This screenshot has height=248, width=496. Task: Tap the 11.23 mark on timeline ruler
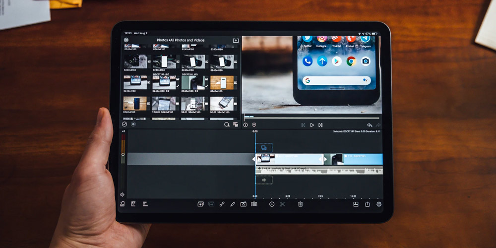coord(353,196)
